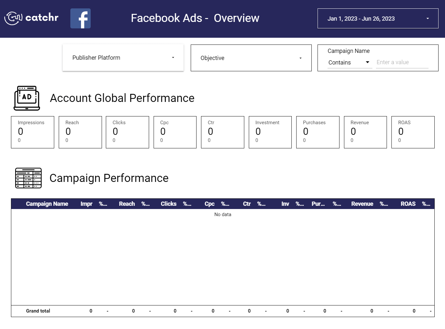Click the Enter a value field
445x329 pixels.
click(402, 63)
